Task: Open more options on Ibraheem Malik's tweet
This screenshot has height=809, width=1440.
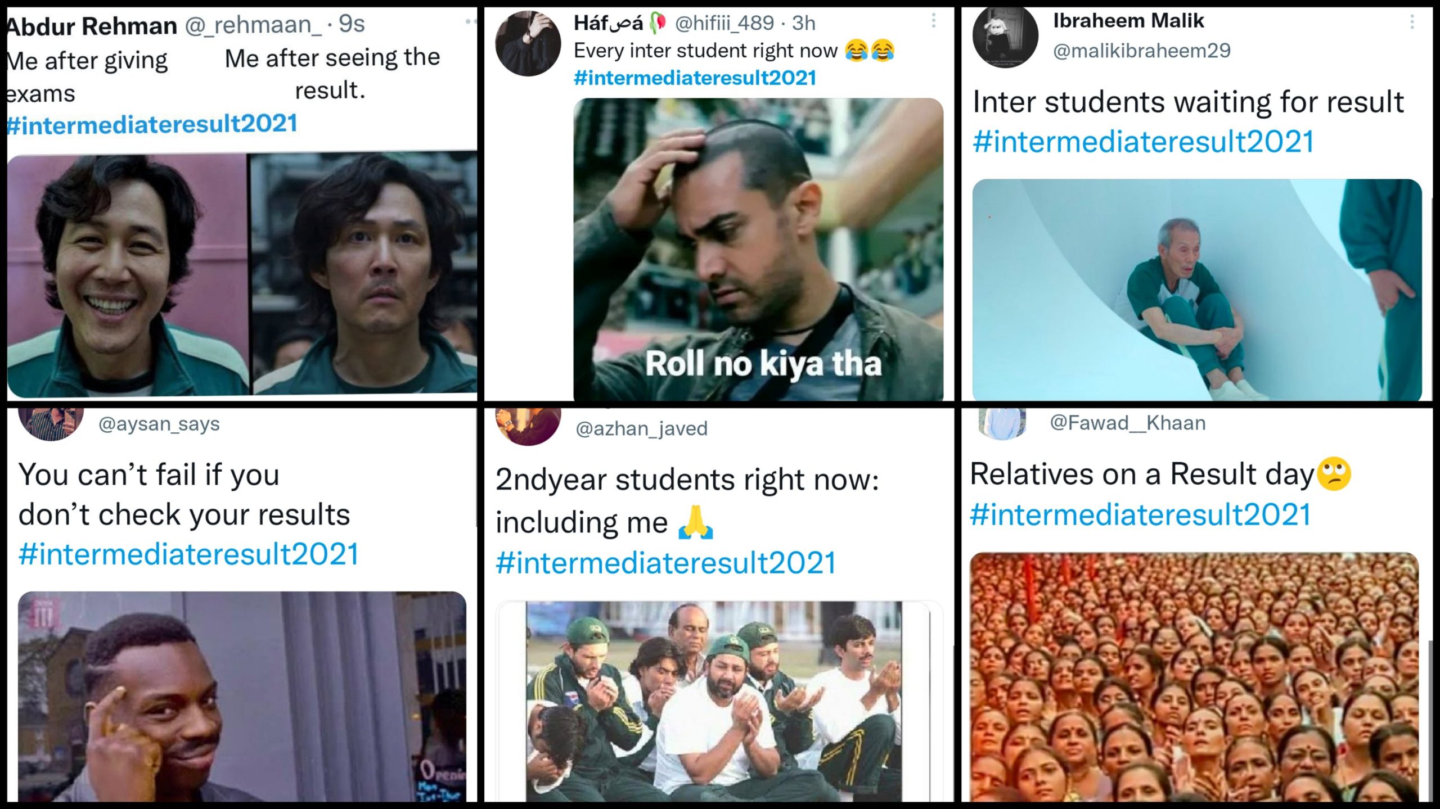Action: tap(1412, 22)
